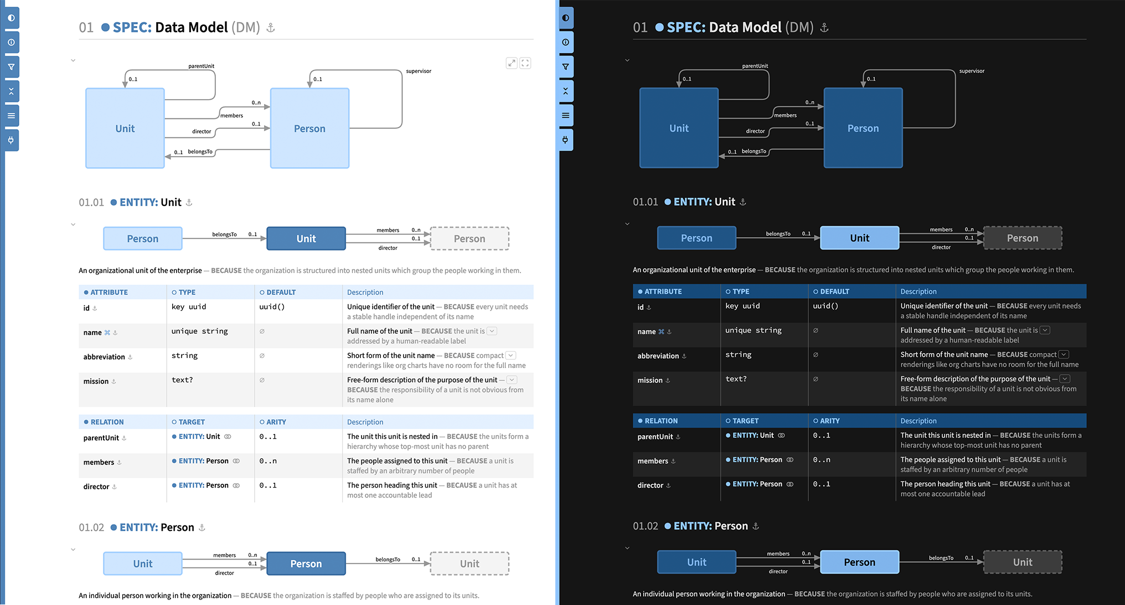This screenshot has width=1125, height=605.
Task: Click collapse-all icon in dark pane sidebar
Action: tap(565, 91)
